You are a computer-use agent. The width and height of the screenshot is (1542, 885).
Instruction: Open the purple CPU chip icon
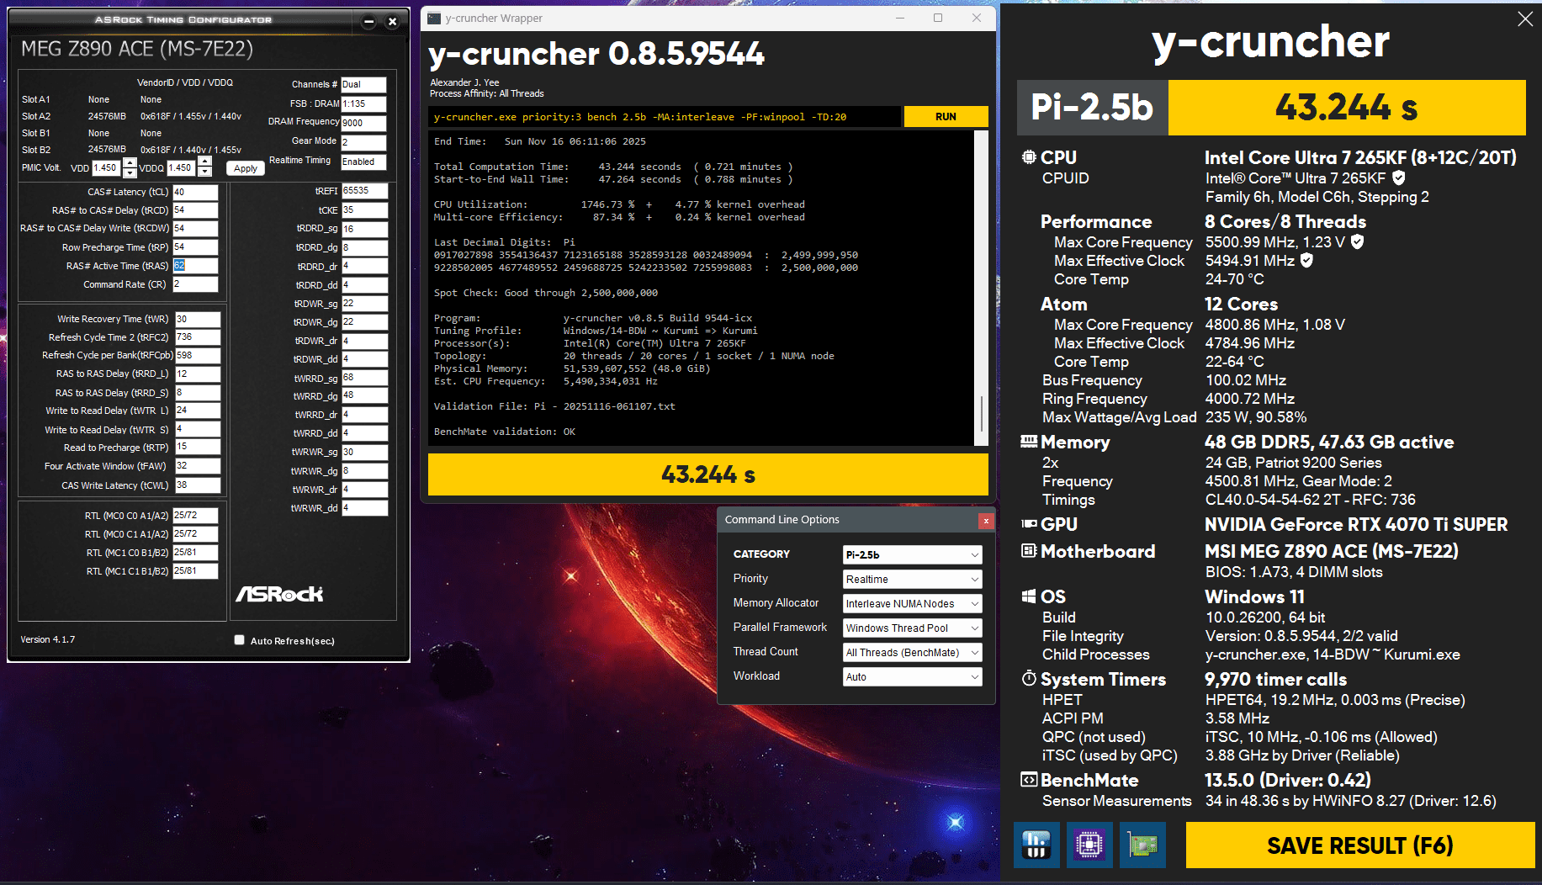click(1089, 845)
